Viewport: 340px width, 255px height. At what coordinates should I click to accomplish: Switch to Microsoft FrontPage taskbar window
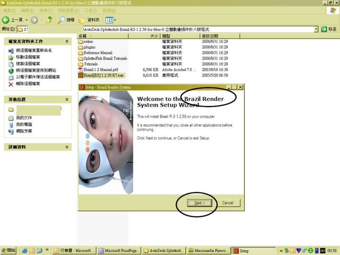pyautogui.click(x=119, y=251)
